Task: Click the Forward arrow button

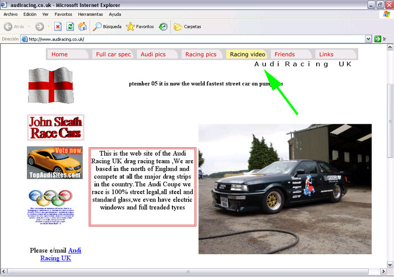Action: 39,27
